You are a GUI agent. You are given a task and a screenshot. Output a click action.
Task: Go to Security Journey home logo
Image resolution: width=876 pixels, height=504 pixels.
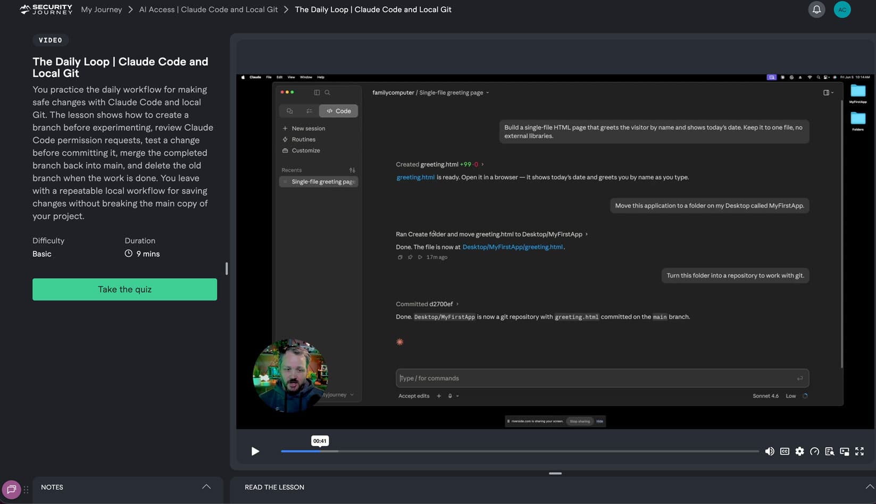[x=46, y=10]
